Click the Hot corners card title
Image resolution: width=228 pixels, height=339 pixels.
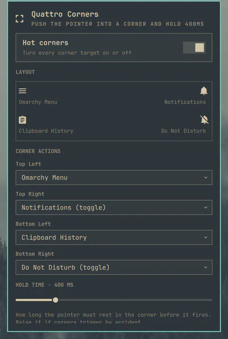point(45,43)
